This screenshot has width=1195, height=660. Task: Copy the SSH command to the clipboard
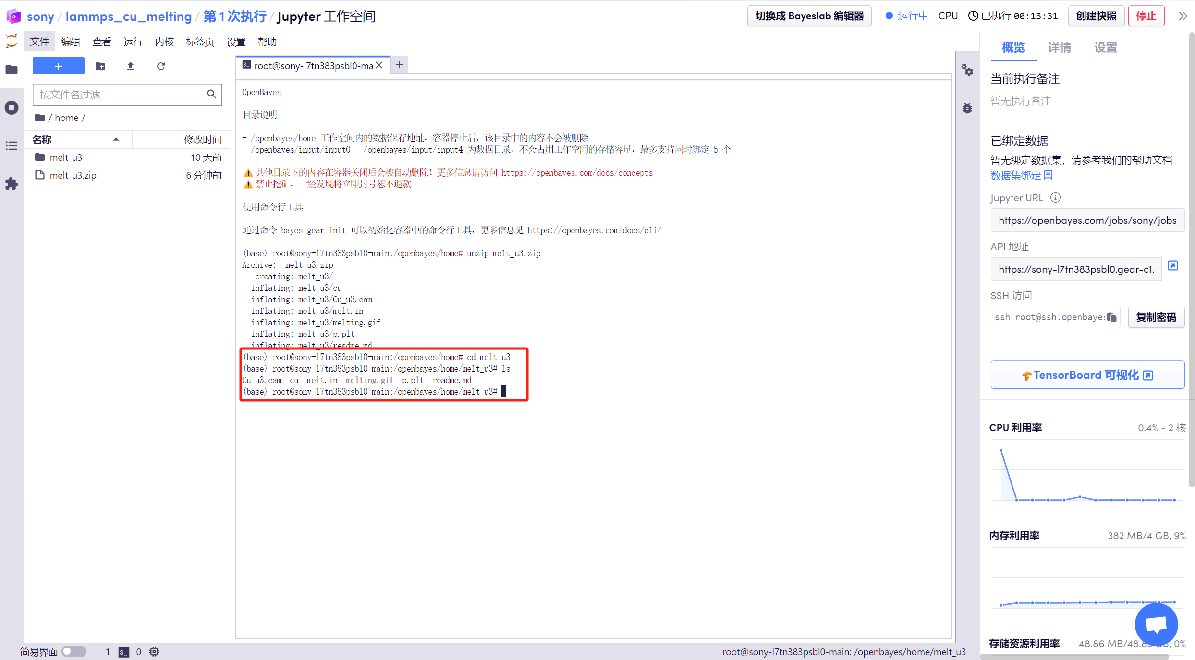(x=1112, y=317)
